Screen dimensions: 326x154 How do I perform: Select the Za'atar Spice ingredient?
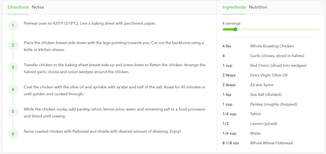pyautogui.click(x=261, y=85)
